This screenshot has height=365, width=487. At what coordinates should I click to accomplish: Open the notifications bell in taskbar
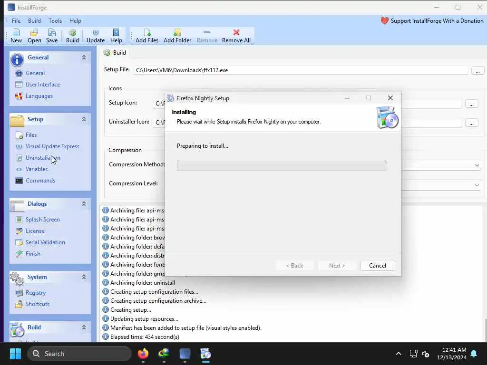click(x=474, y=354)
